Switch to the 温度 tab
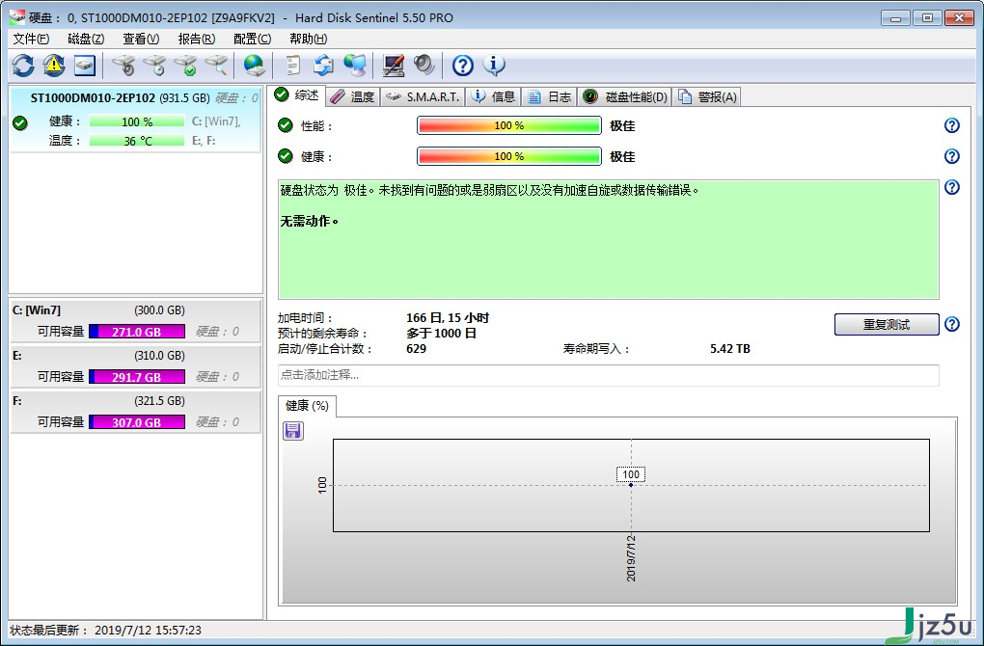984x646 pixels. pos(353,96)
